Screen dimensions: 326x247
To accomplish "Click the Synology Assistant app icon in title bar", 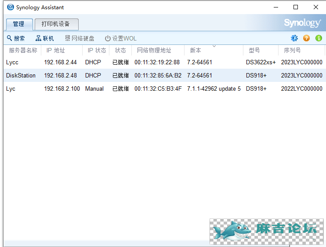I will [x=11, y=7].
